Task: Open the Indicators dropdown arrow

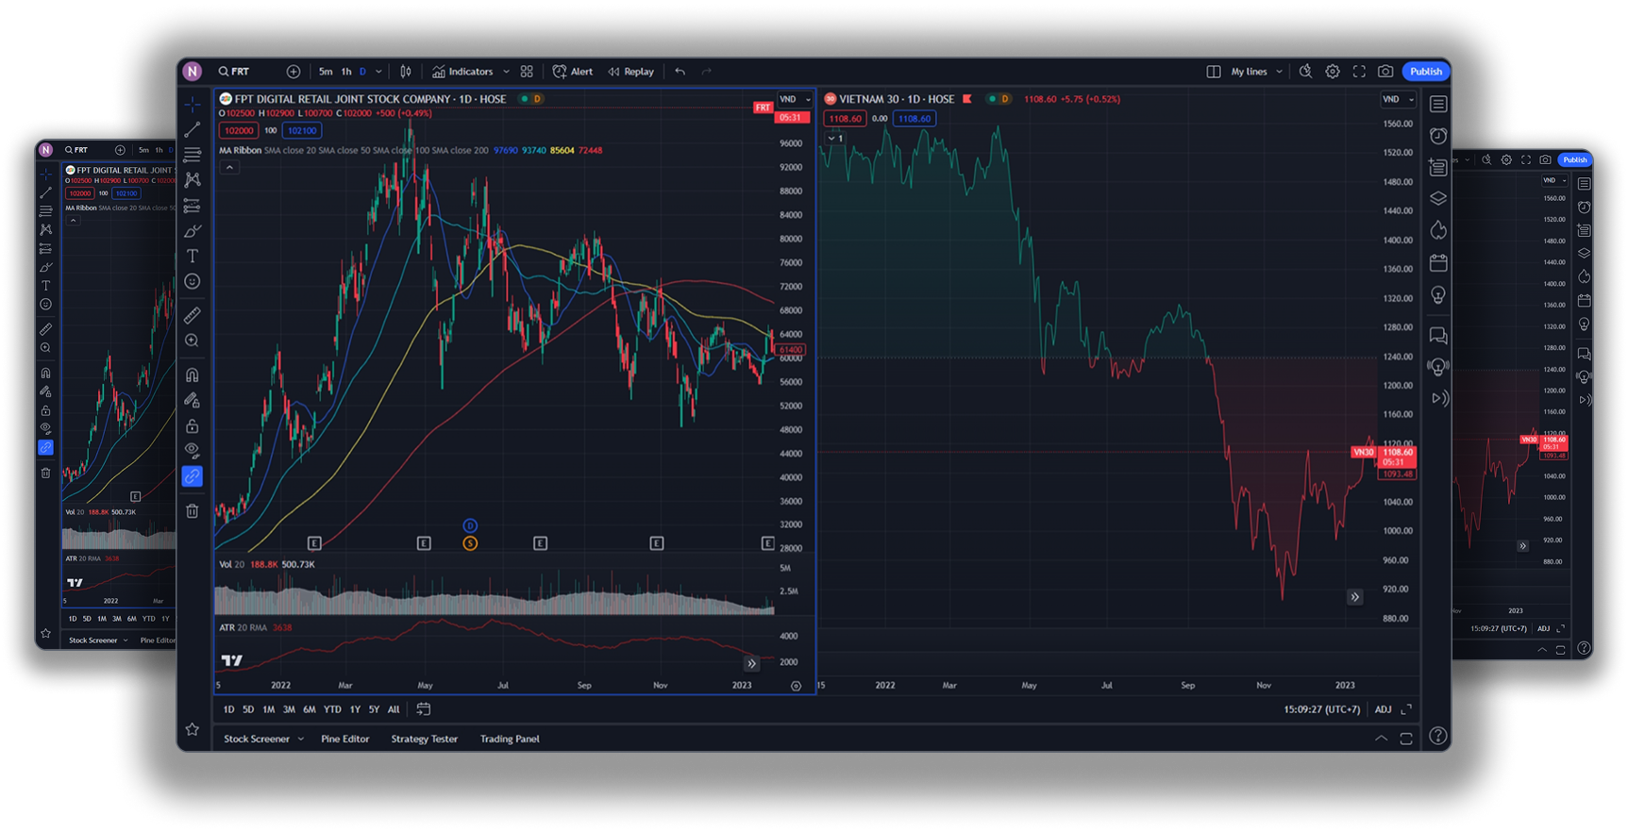Action: 506,72
